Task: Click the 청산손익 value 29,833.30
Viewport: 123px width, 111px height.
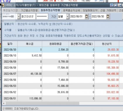Action: pyautogui.click(x=113, y=50)
